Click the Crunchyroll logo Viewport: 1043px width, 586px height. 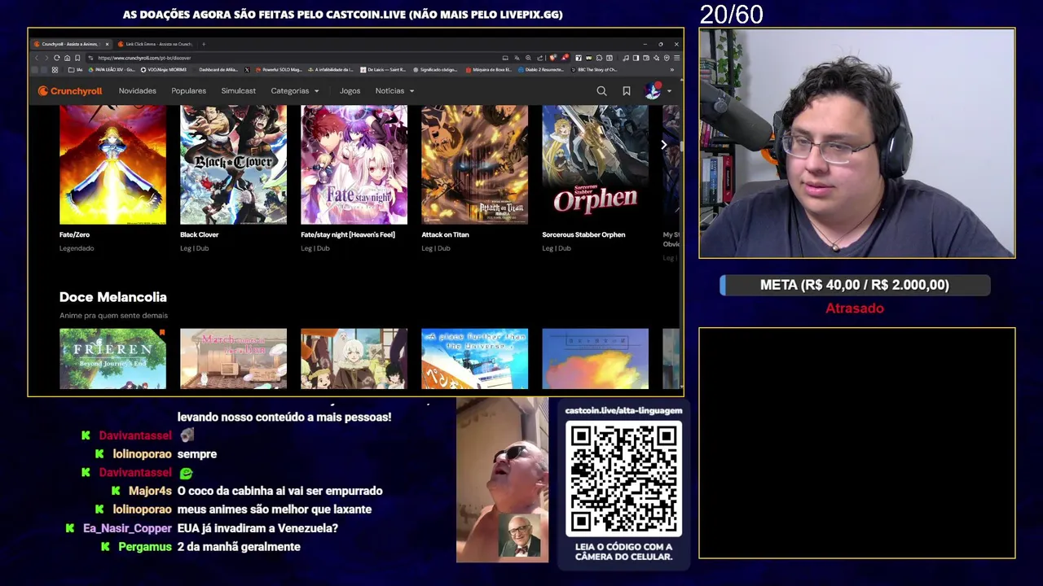click(x=70, y=91)
